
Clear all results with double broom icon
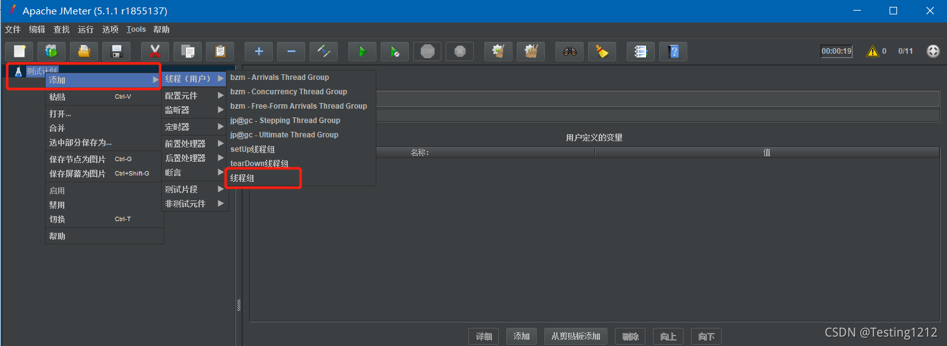point(531,51)
